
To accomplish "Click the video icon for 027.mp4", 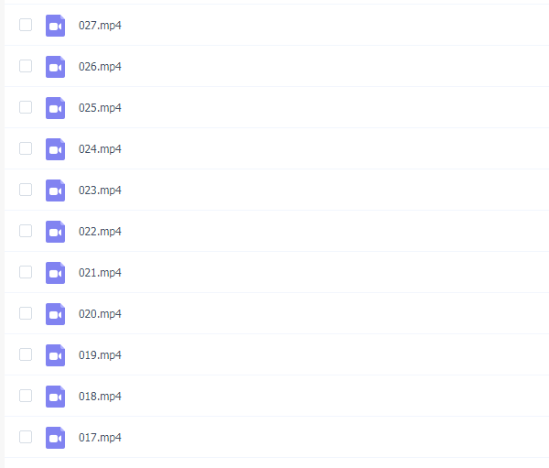I will [x=55, y=26].
